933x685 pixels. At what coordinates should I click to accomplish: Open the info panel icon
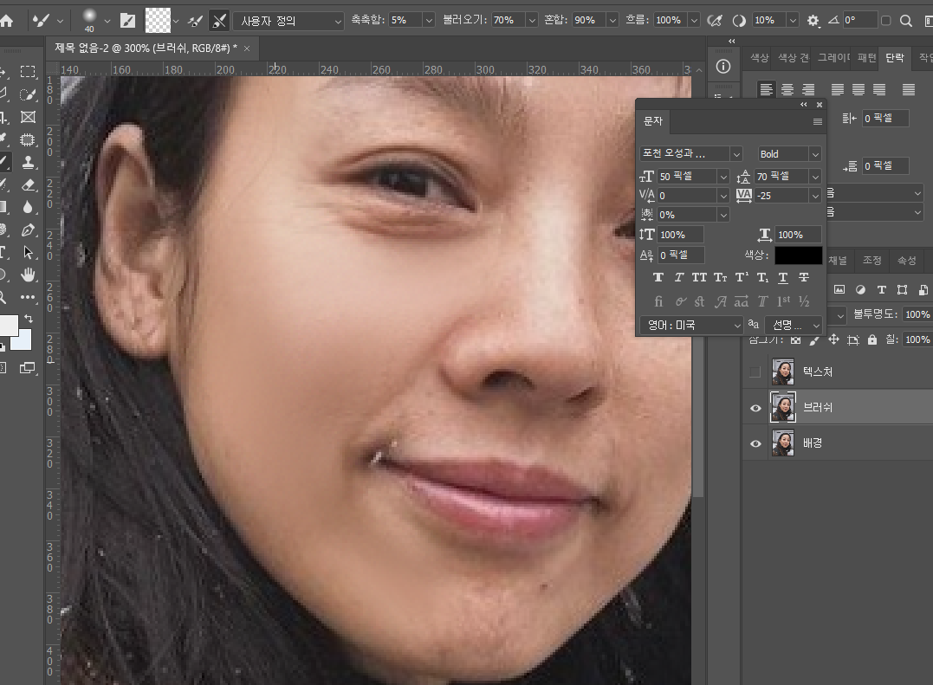[x=723, y=67]
